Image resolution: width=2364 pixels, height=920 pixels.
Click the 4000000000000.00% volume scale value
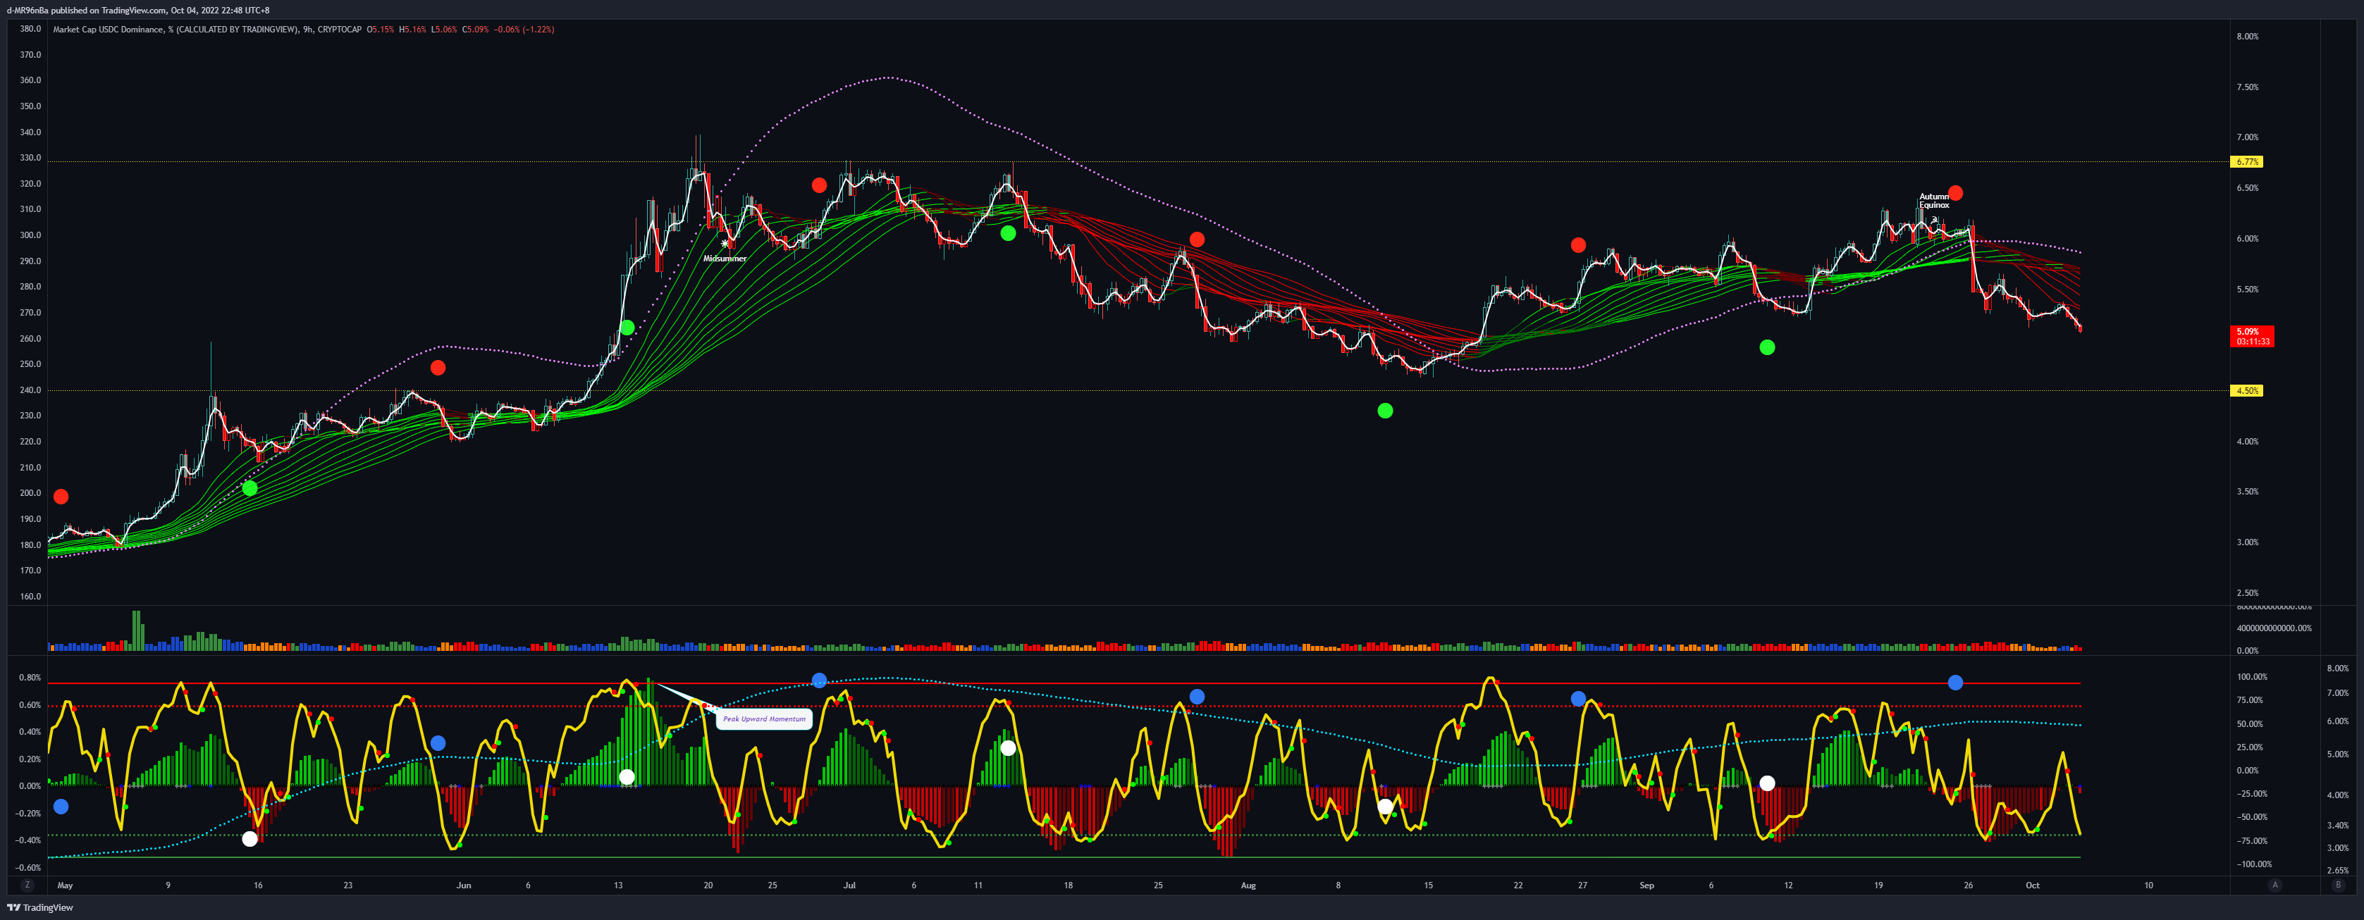click(x=2274, y=628)
